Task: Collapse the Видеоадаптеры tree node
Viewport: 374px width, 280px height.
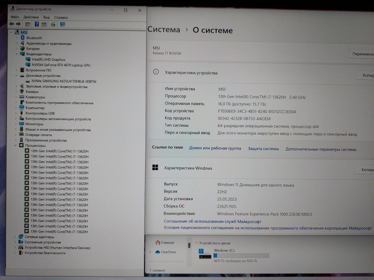Action: [x=16, y=54]
